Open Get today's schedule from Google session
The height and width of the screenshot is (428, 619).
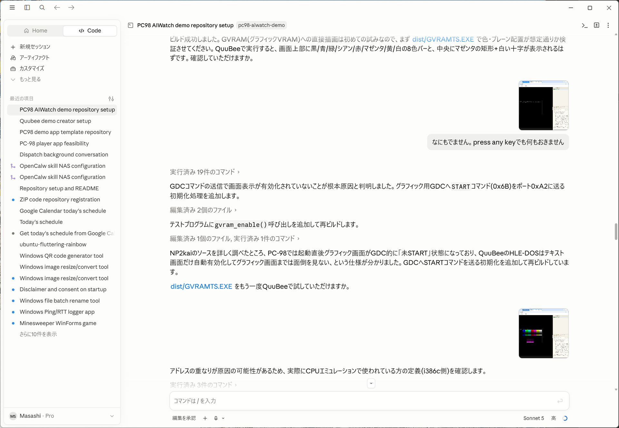coord(62,233)
